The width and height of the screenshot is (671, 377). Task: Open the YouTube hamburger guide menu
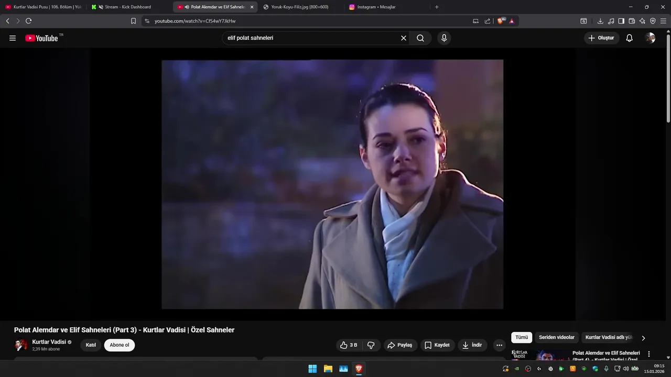click(13, 38)
